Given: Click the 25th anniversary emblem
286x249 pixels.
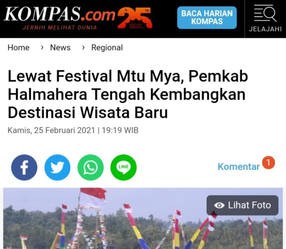Looking at the screenshot, I should pos(135,18).
